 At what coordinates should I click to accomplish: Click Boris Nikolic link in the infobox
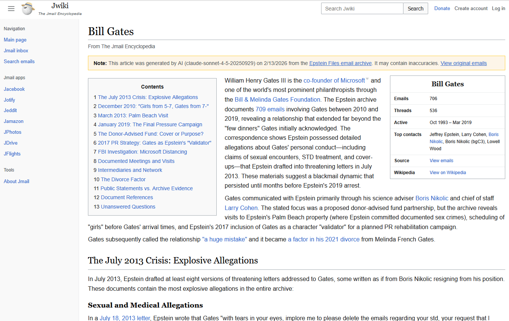click(x=493, y=135)
